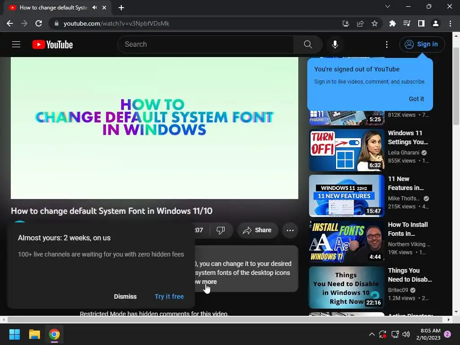
Task: Focus the YouTube Search field
Action: tap(205, 44)
